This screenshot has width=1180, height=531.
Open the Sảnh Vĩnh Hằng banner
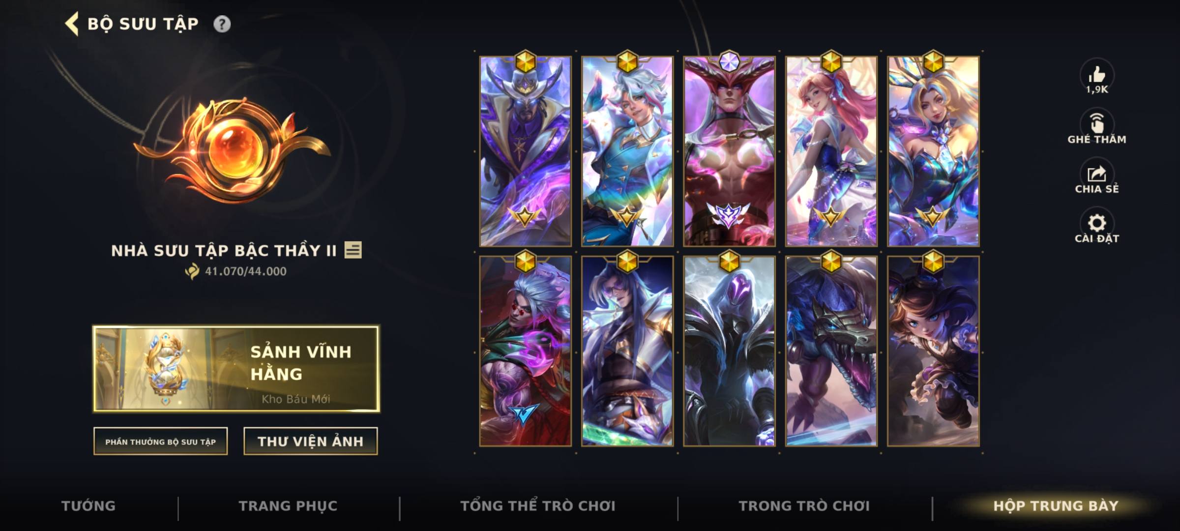pos(236,369)
